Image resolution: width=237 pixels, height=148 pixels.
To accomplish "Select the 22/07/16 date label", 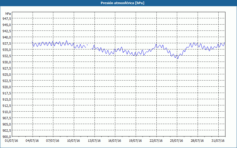I will coord(156,141).
